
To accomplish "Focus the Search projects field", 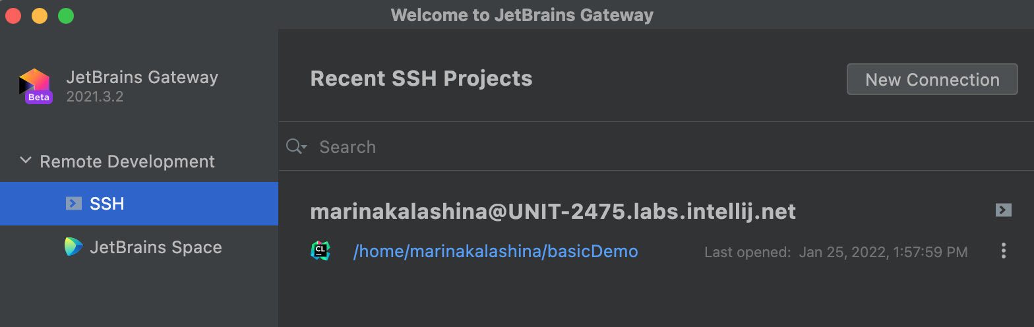I will pos(593,146).
